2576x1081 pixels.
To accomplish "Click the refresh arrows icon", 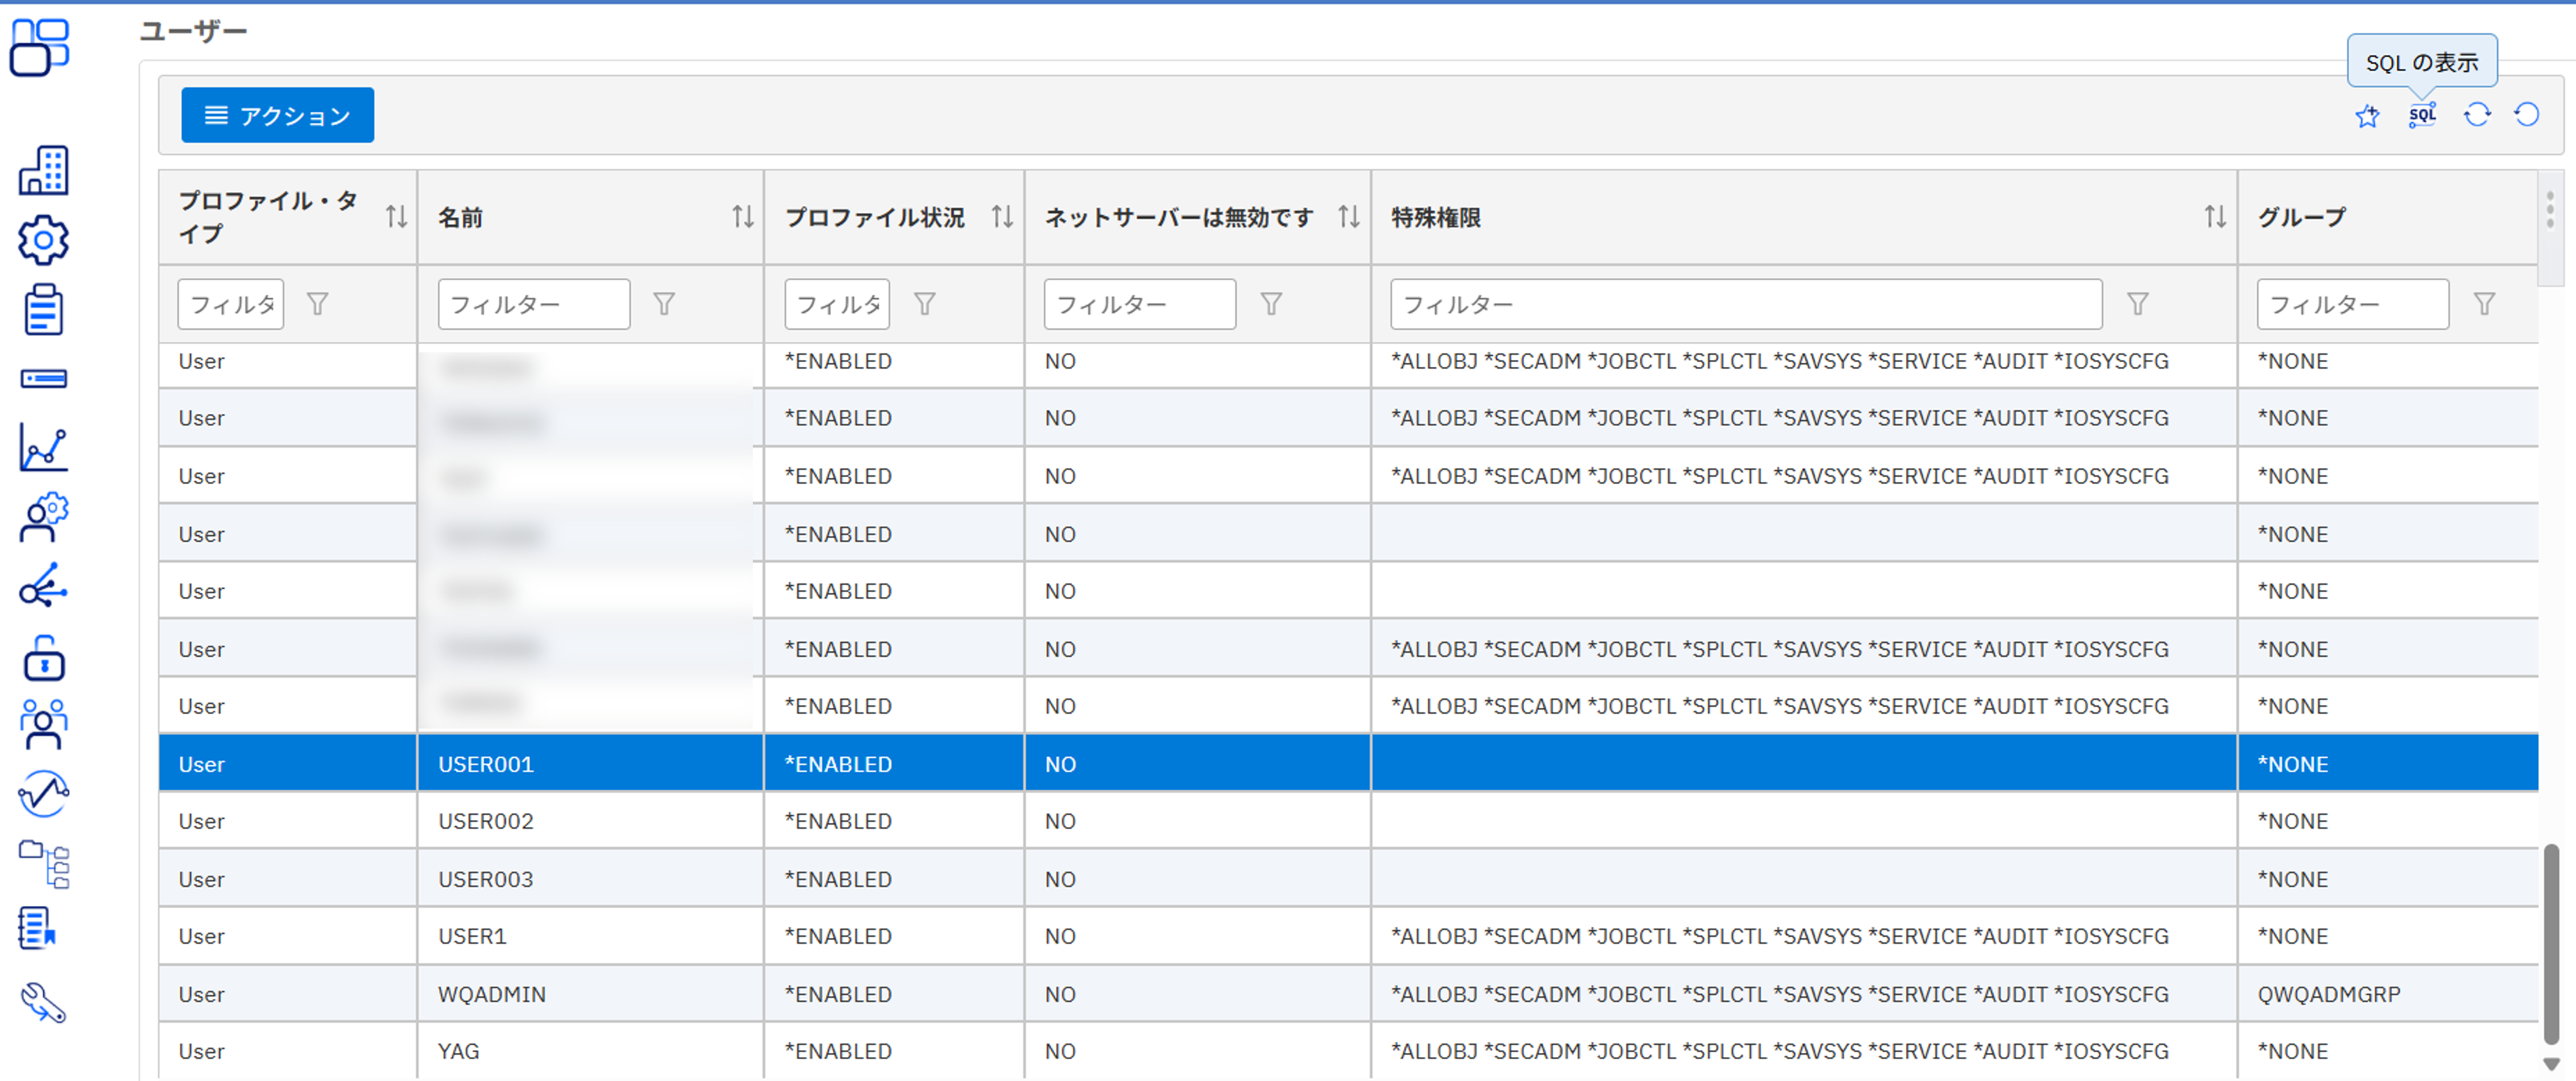I will (x=2477, y=115).
